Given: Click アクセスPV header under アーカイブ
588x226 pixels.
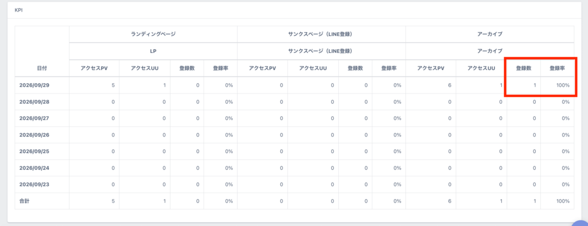Looking at the screenshot, I should pyautogui.click(x=431, y=68).
